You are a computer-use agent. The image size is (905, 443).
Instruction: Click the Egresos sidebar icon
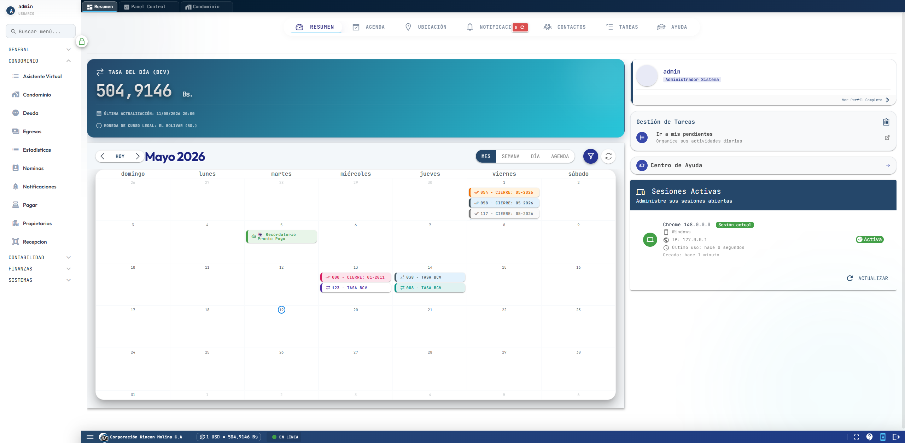click(x=16, y=131)
